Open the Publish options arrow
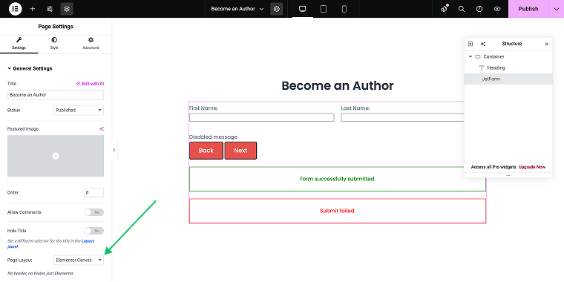 point(557,9)
